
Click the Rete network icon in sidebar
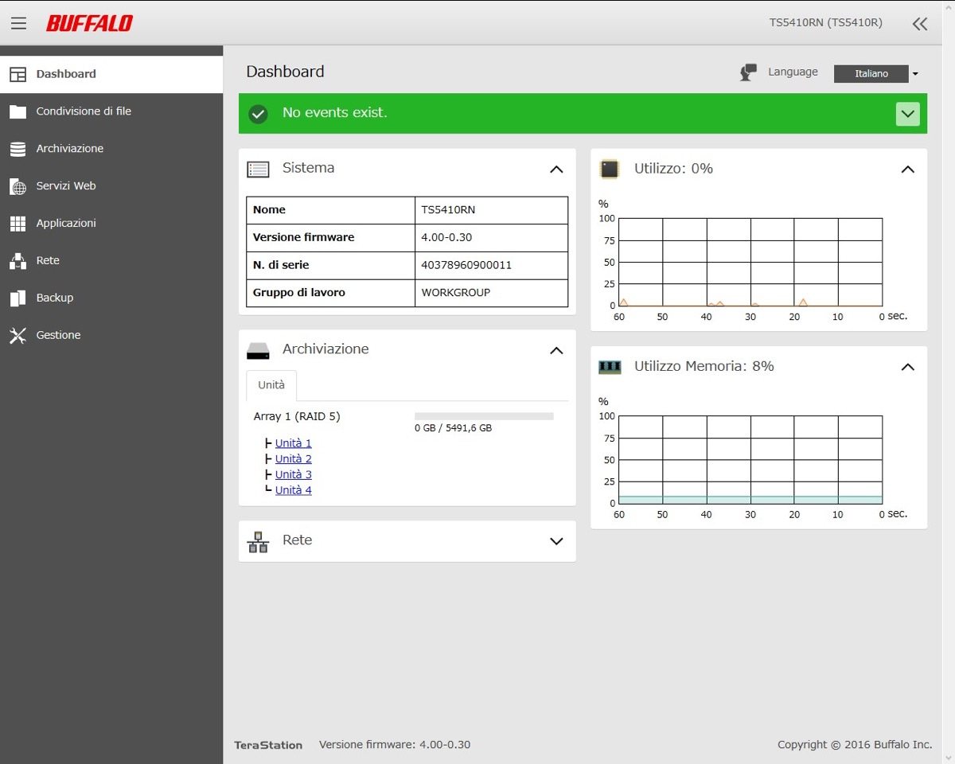coord(18,261)
